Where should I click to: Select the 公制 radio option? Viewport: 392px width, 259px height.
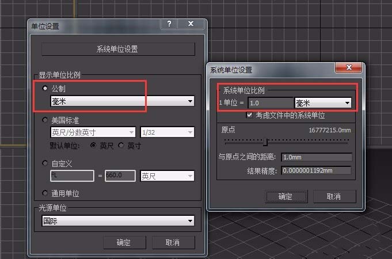(x=45, y=88)
